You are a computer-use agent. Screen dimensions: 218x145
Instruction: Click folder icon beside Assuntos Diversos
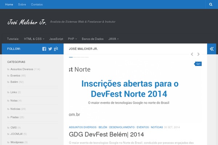tap(8, 69)
